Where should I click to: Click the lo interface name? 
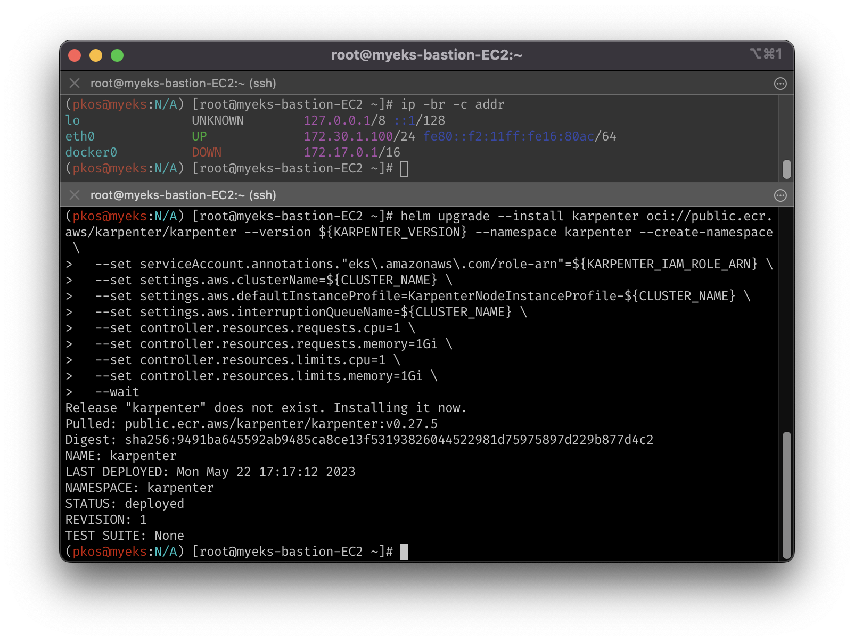[x=72, y=120]
